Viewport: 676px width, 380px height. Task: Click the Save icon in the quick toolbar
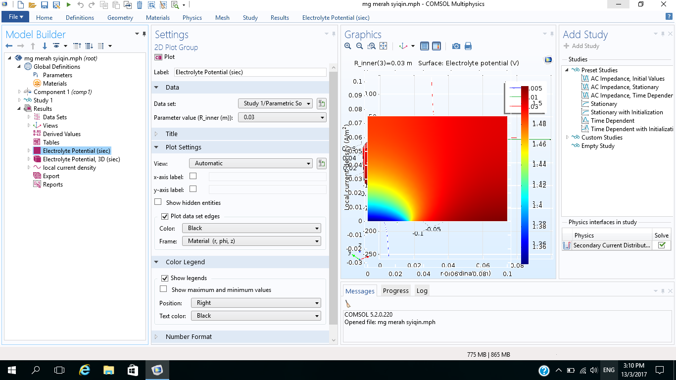point(44,5)
